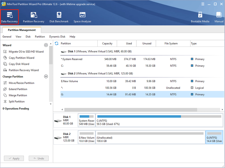This screenshot has width=225, height=168.
Task: Click the sidebar scroll-down arrow
Action: (x=51, y=104)
